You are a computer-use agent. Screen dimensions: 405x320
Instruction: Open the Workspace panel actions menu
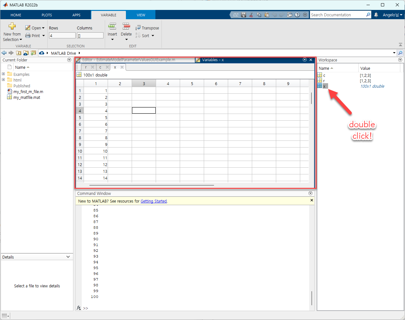coord(400,60)
